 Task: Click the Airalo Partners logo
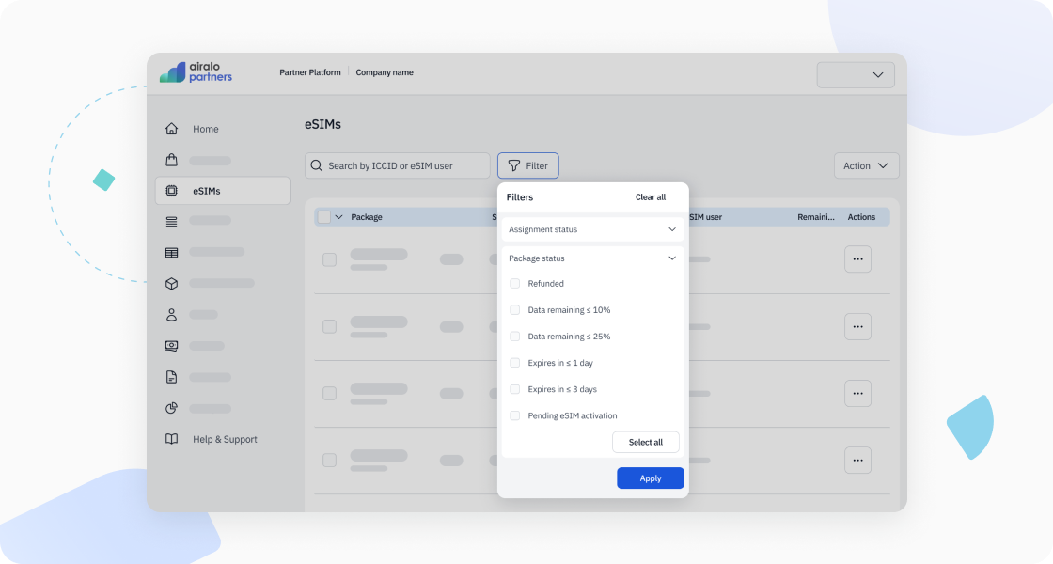[x=196, y=72]
